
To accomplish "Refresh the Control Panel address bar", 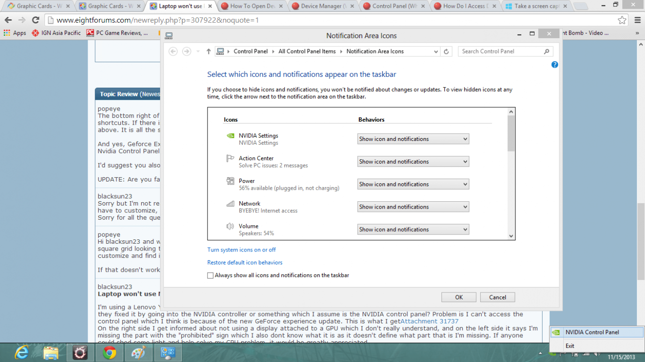I will coord(447,51).
